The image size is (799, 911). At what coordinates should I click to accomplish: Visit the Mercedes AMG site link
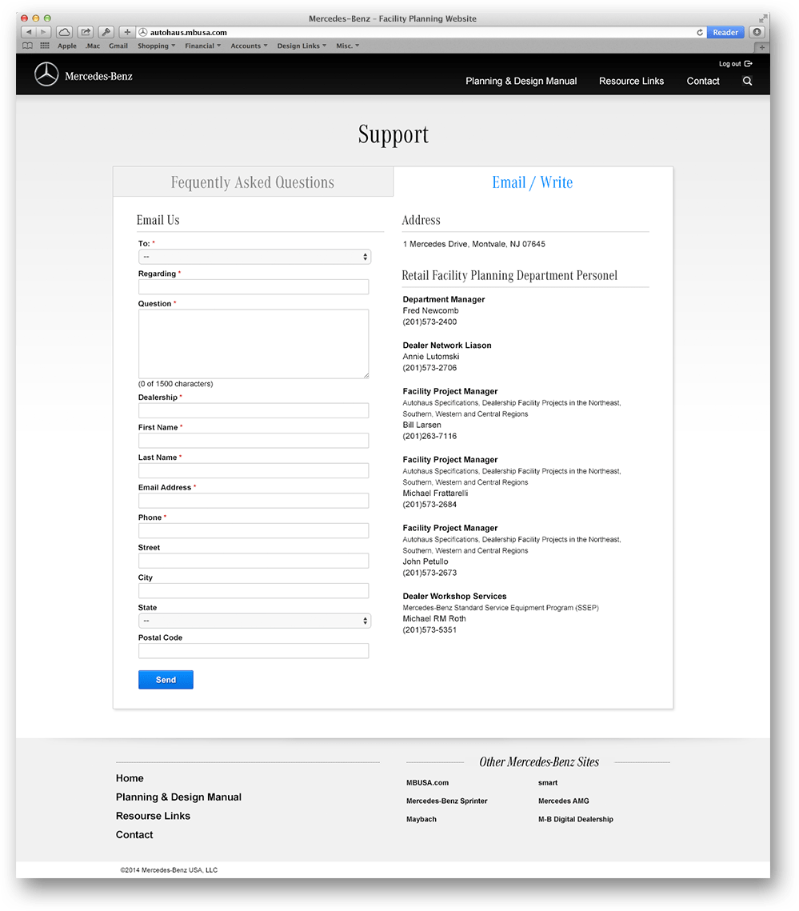[x=564, y=801]
